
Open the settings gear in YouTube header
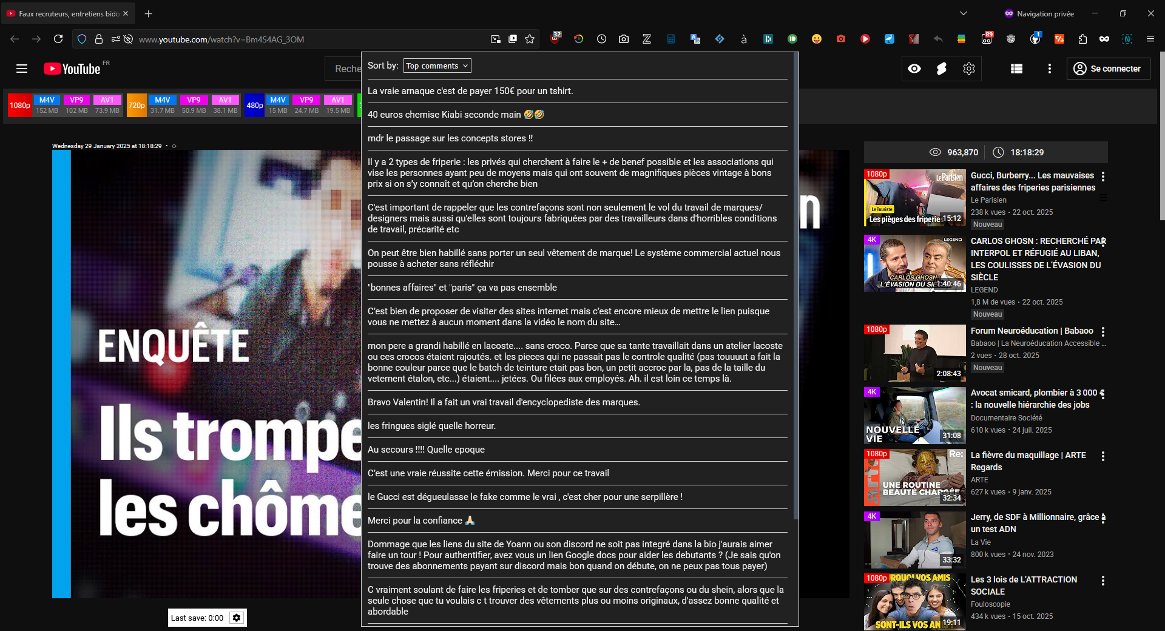click(x=968, y=69)
